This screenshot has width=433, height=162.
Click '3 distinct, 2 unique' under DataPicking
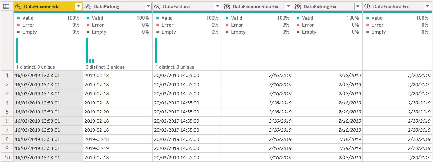(105, 67)
